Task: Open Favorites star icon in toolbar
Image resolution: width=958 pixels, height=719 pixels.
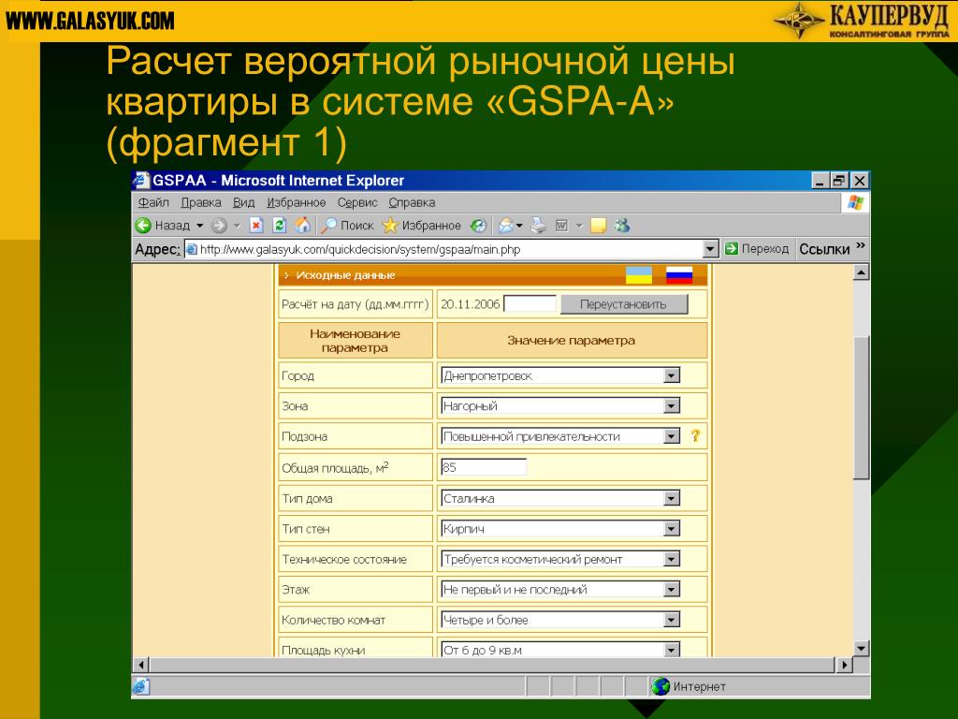Action: click(390, 226)
